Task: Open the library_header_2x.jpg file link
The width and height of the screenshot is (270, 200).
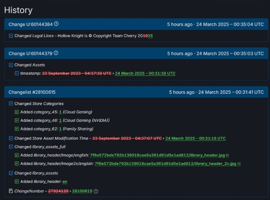Action: tap(165, 164)
